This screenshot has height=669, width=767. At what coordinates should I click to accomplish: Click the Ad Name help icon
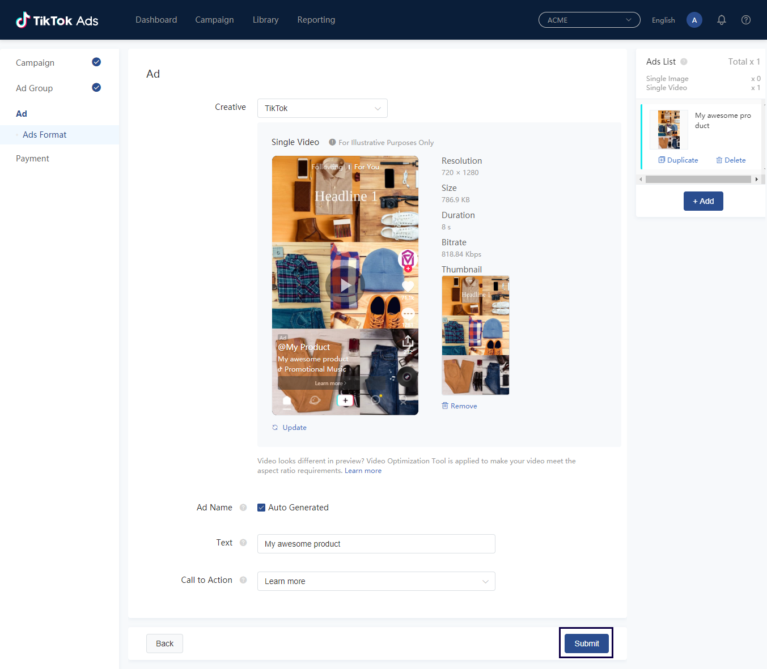pos(243,508)
